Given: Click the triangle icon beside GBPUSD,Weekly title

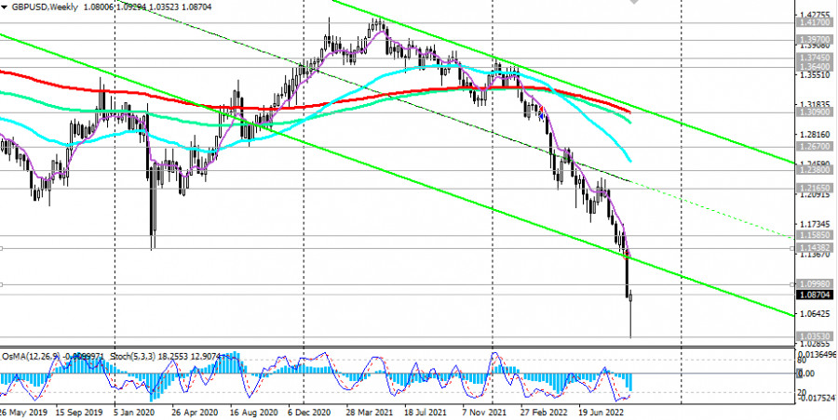Looking at the screenshot, I should (x=6, y=6).
